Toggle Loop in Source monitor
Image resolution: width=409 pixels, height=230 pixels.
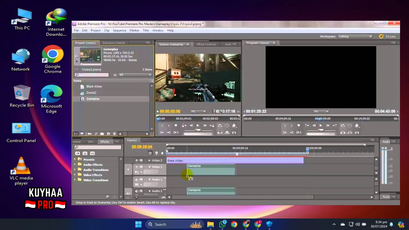click(220, 126)
